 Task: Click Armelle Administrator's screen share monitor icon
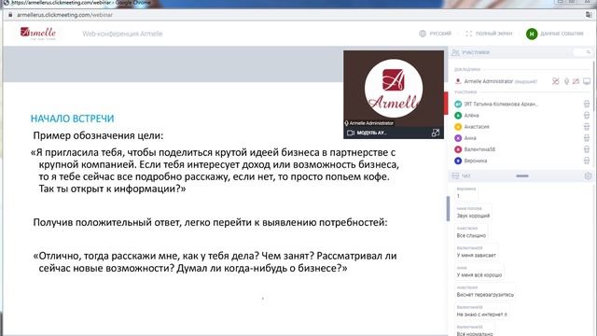pyautogui.click(x=587, y=81)
